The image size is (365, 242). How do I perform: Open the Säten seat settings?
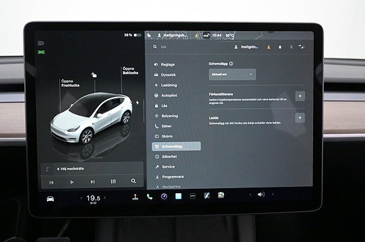[x=163, y=126]
